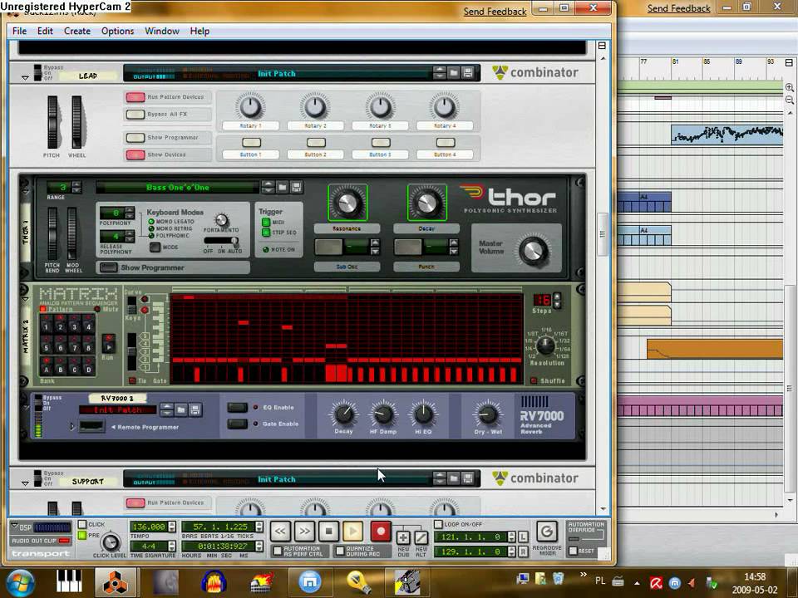Open the Help menu
Screen dimensions: 798x598
(x=199, y=31)
